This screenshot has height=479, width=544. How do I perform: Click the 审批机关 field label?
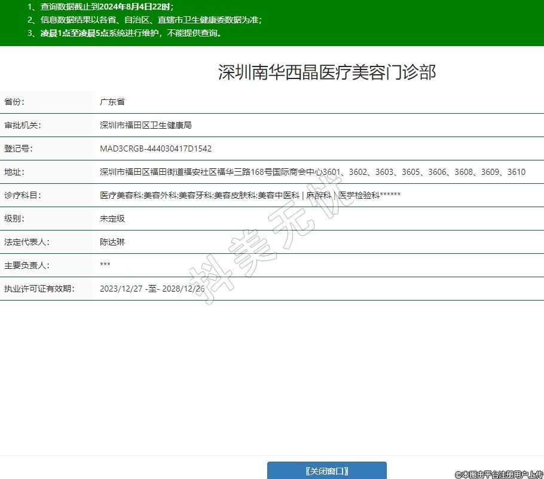pos(22,125)
